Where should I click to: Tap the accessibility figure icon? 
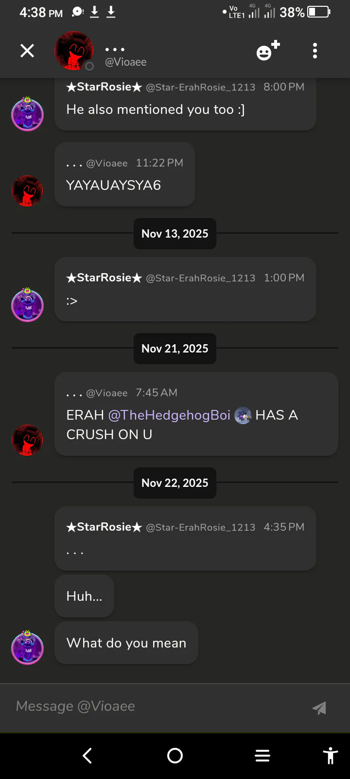(331, 756)
